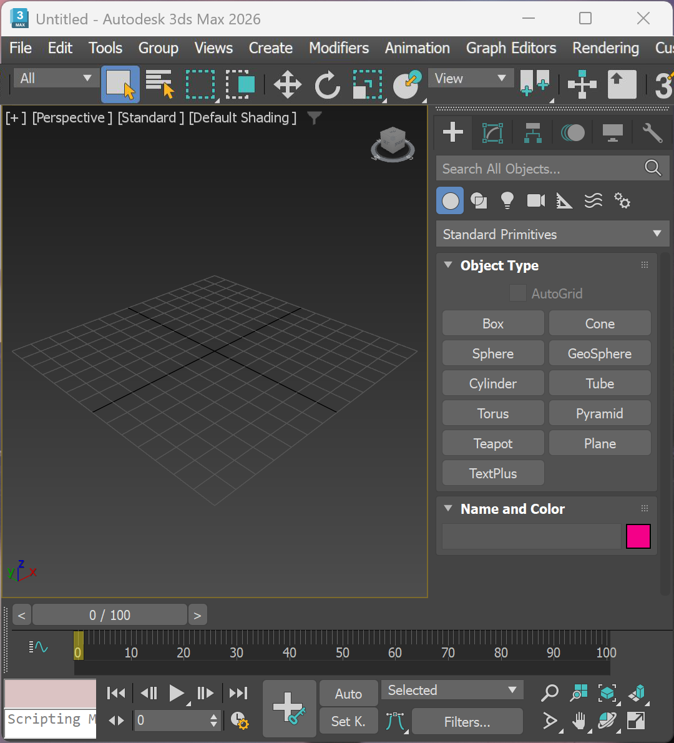Toggle Auto Key mode
Image resolution: width=674 pixels, height=743 pixels.
coord(349,694)
